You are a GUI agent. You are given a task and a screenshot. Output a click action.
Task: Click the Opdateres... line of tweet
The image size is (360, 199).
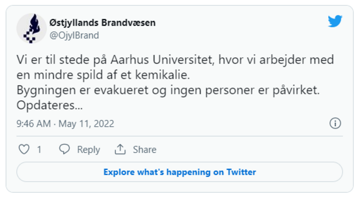[x=49, y=106]
